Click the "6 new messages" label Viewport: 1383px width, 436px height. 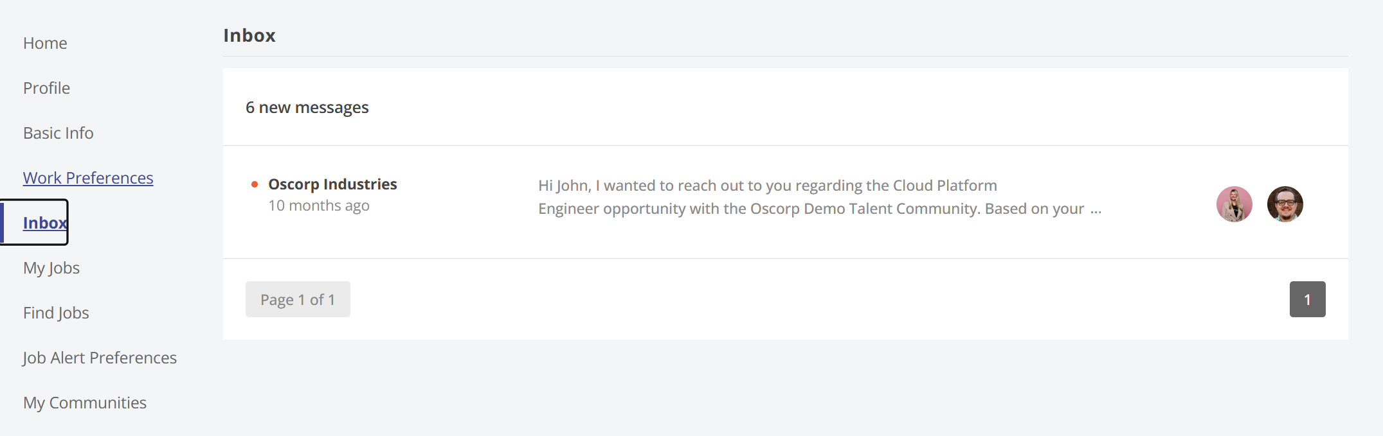307,107
